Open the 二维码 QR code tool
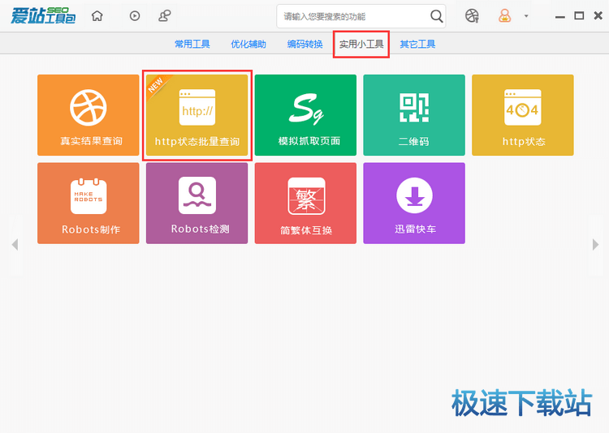This screenshot has height=433, width=609. (x=414, y=115)
